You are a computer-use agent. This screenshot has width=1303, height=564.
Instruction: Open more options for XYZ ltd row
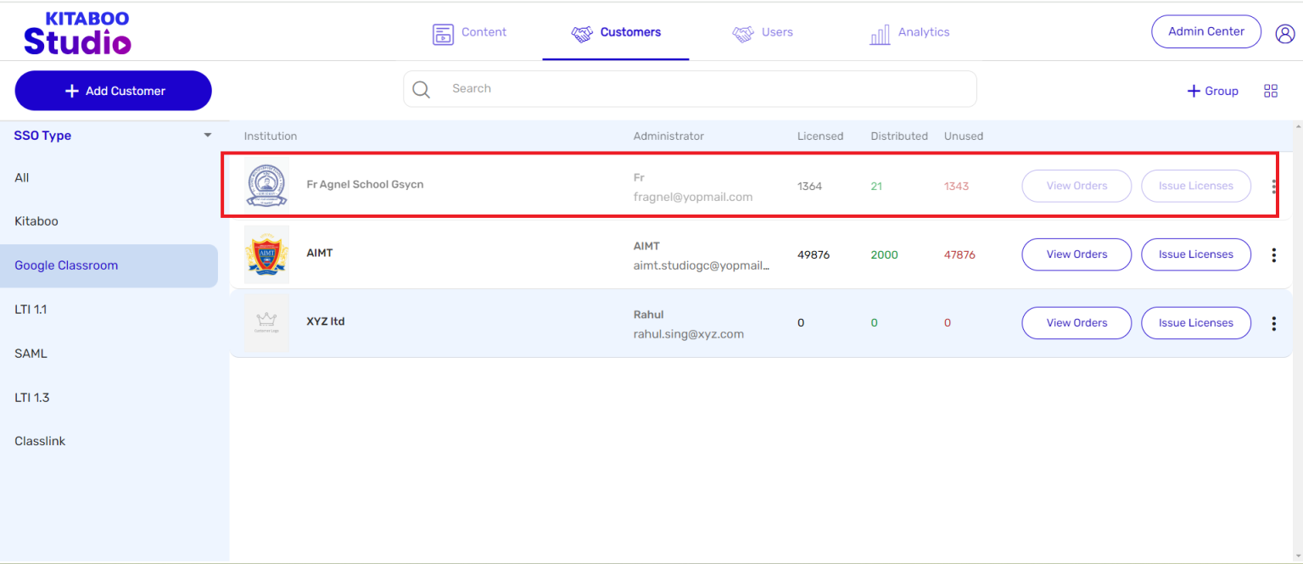[1273, 323]
